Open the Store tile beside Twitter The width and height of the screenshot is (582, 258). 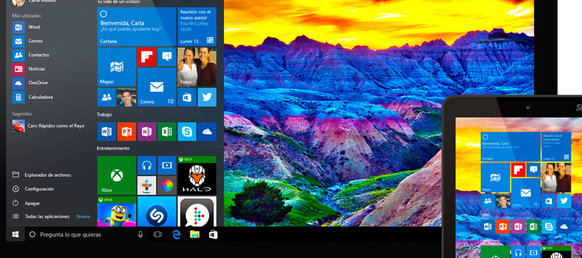(x=186, y=97)
